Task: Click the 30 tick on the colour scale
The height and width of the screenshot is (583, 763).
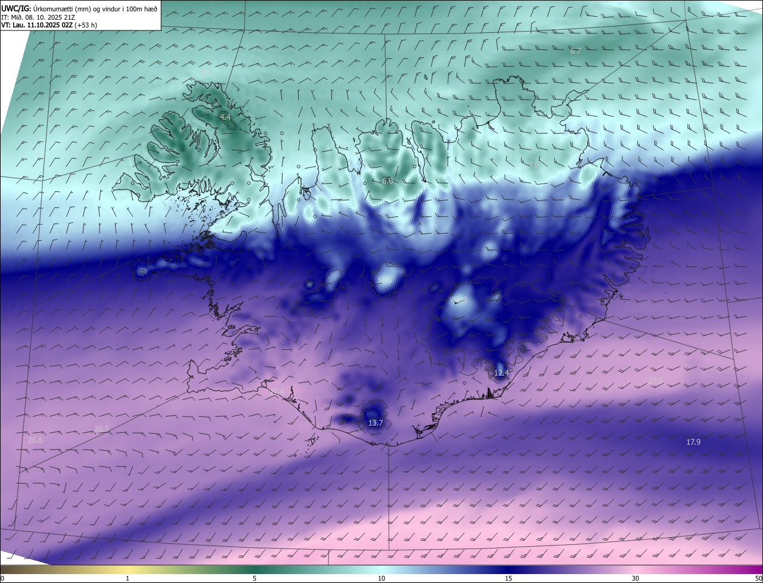Action: point(635,578)
